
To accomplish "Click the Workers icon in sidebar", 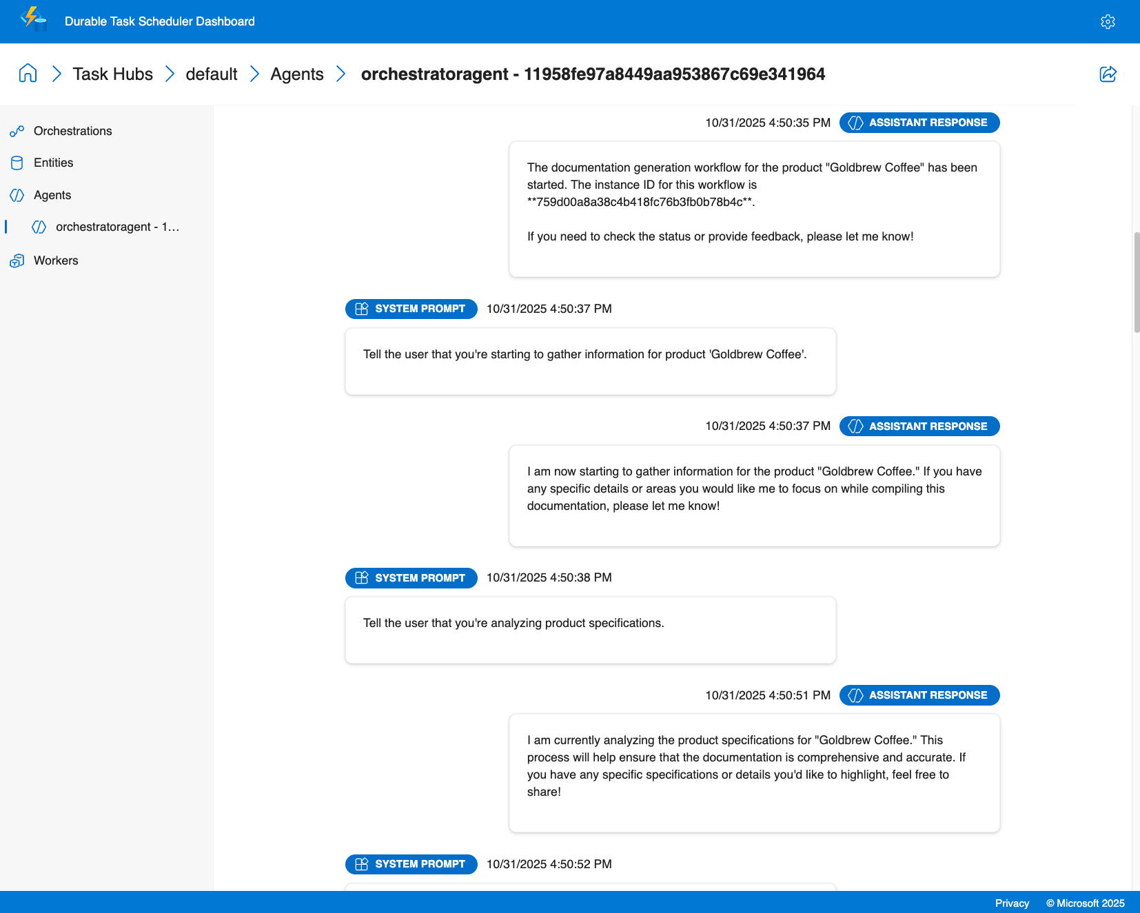I will (17, 260).
